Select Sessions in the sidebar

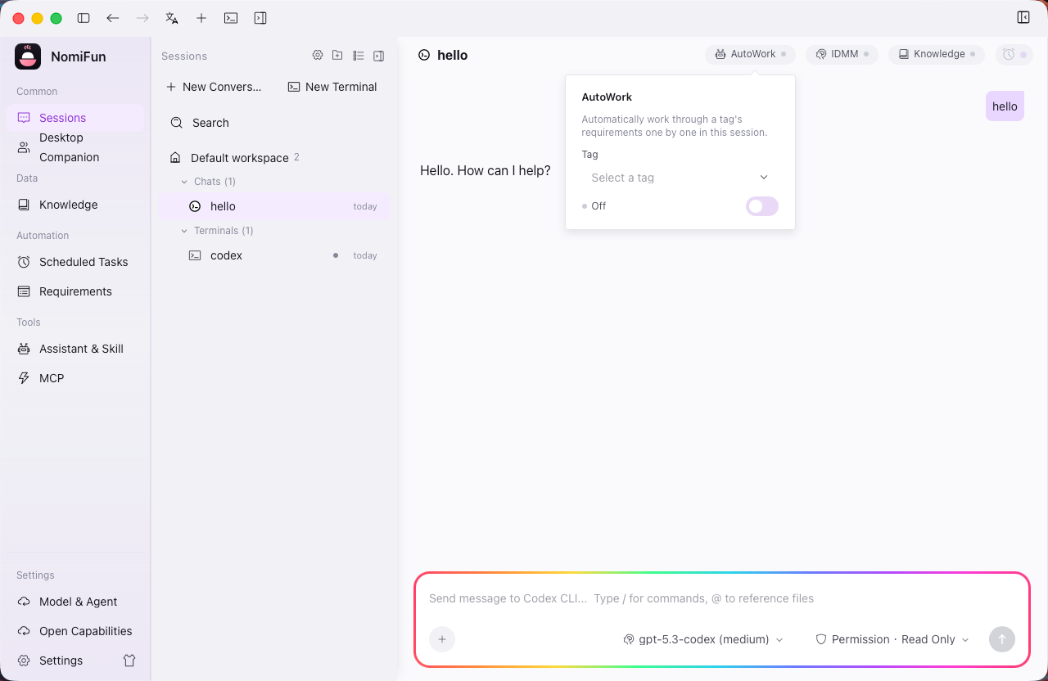[75, 118]
